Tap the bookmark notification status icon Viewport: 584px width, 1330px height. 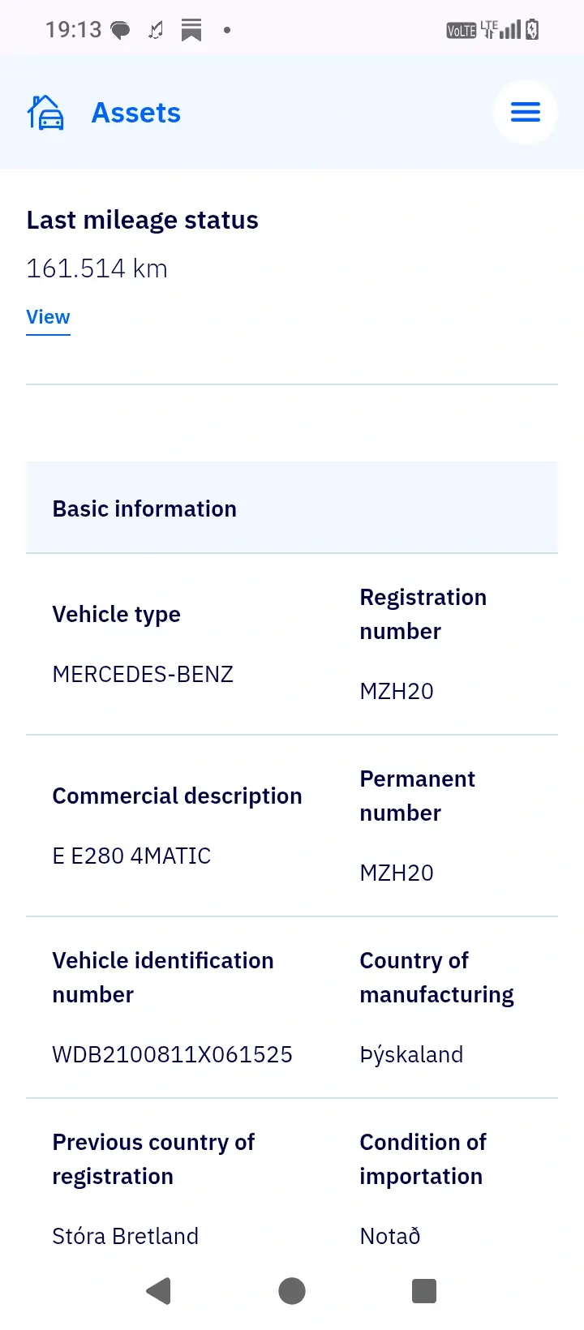pyautogui.click(x=191, y=31)
